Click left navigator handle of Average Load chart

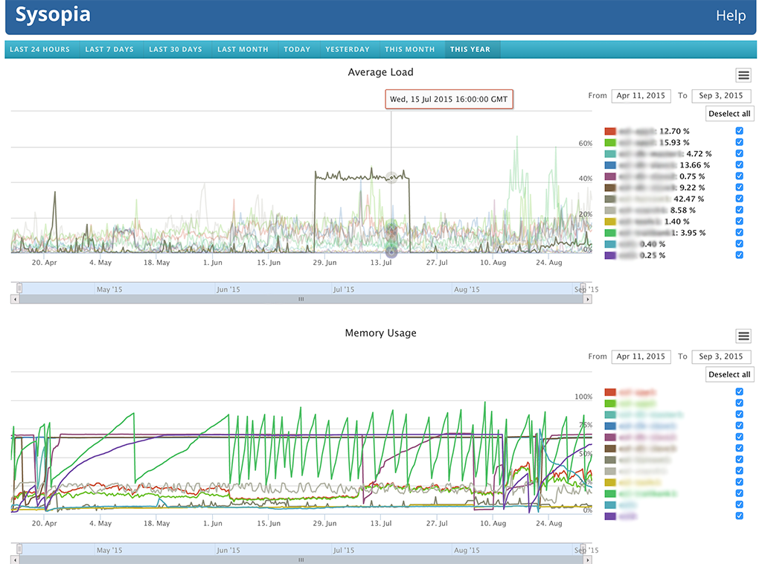coord(19,288)
